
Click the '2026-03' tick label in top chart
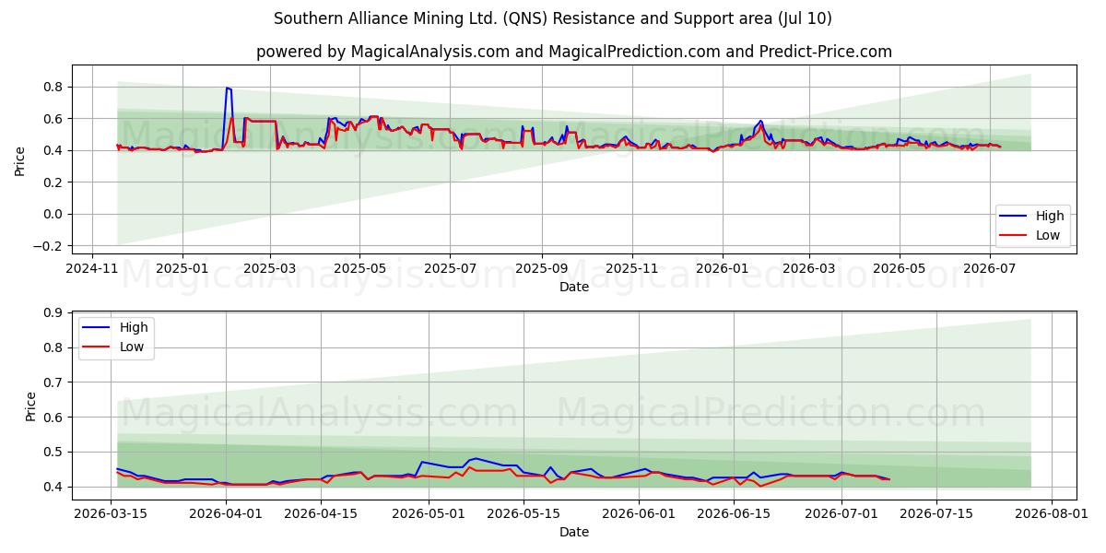[x=808, y=267]
